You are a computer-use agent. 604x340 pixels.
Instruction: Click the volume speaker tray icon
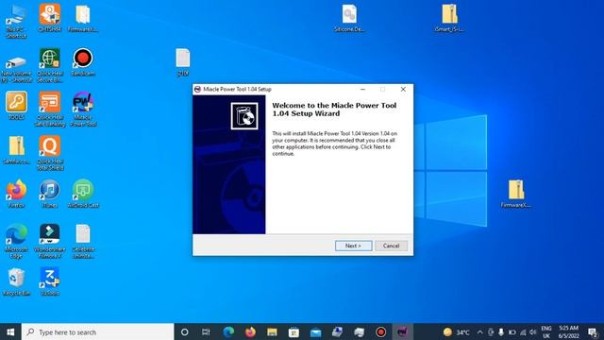click(x=533, y=331)
